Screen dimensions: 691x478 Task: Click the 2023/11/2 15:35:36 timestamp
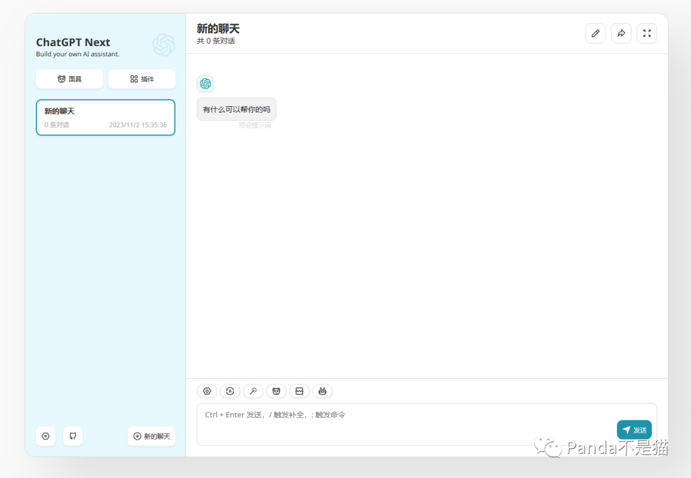click(x=138, y=125)
